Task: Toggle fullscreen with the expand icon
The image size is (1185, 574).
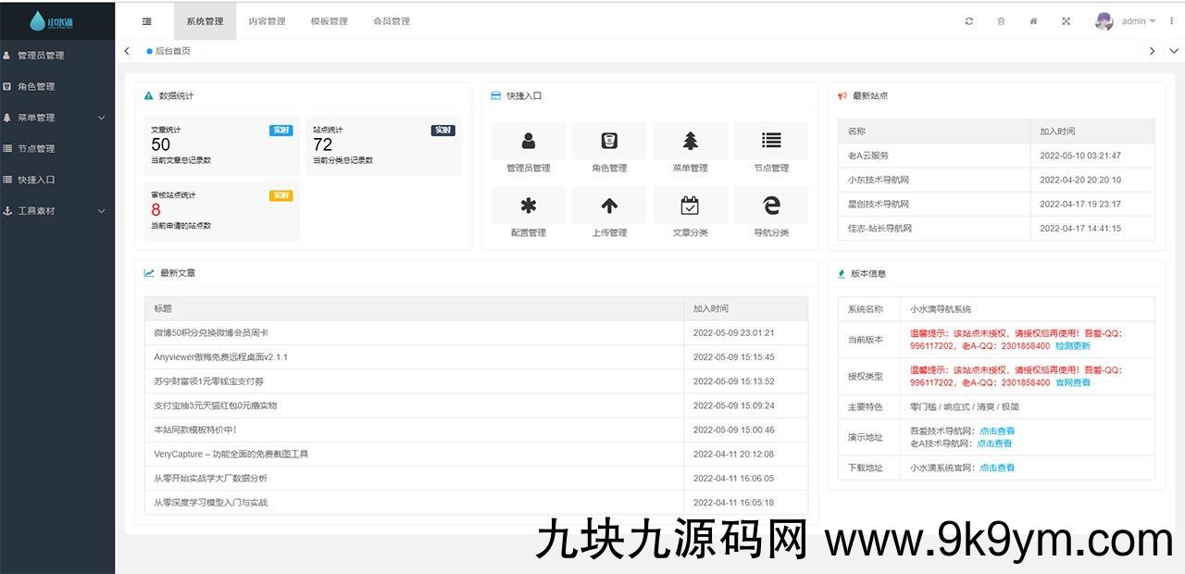Action: [1066, 21]
